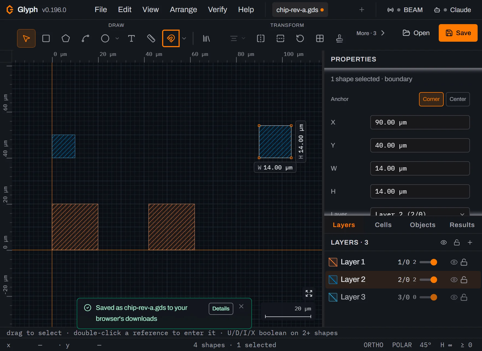Image resolution: width=482 pixels, height=351 pixels.
Task: Click Details on the saved notification
Action: [221, 309]
